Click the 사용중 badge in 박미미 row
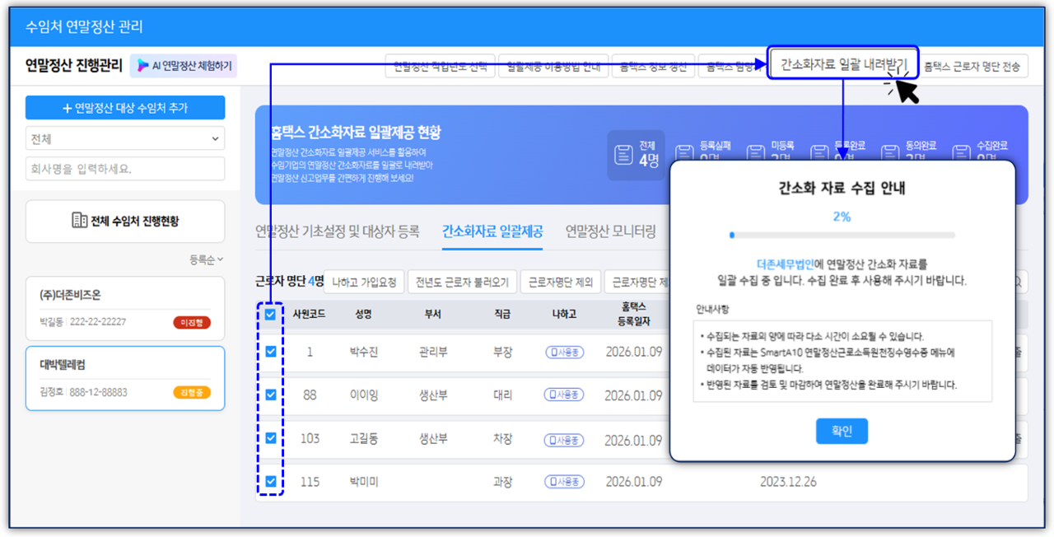 pyautogui.click(x=564, y=481)
